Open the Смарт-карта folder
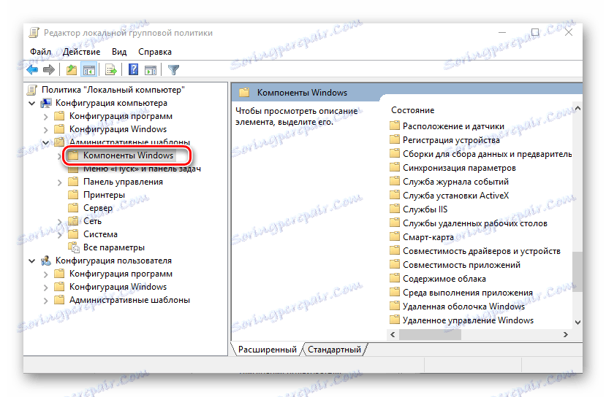Screen dimensions: 606x397 click(x=428, y=237)
